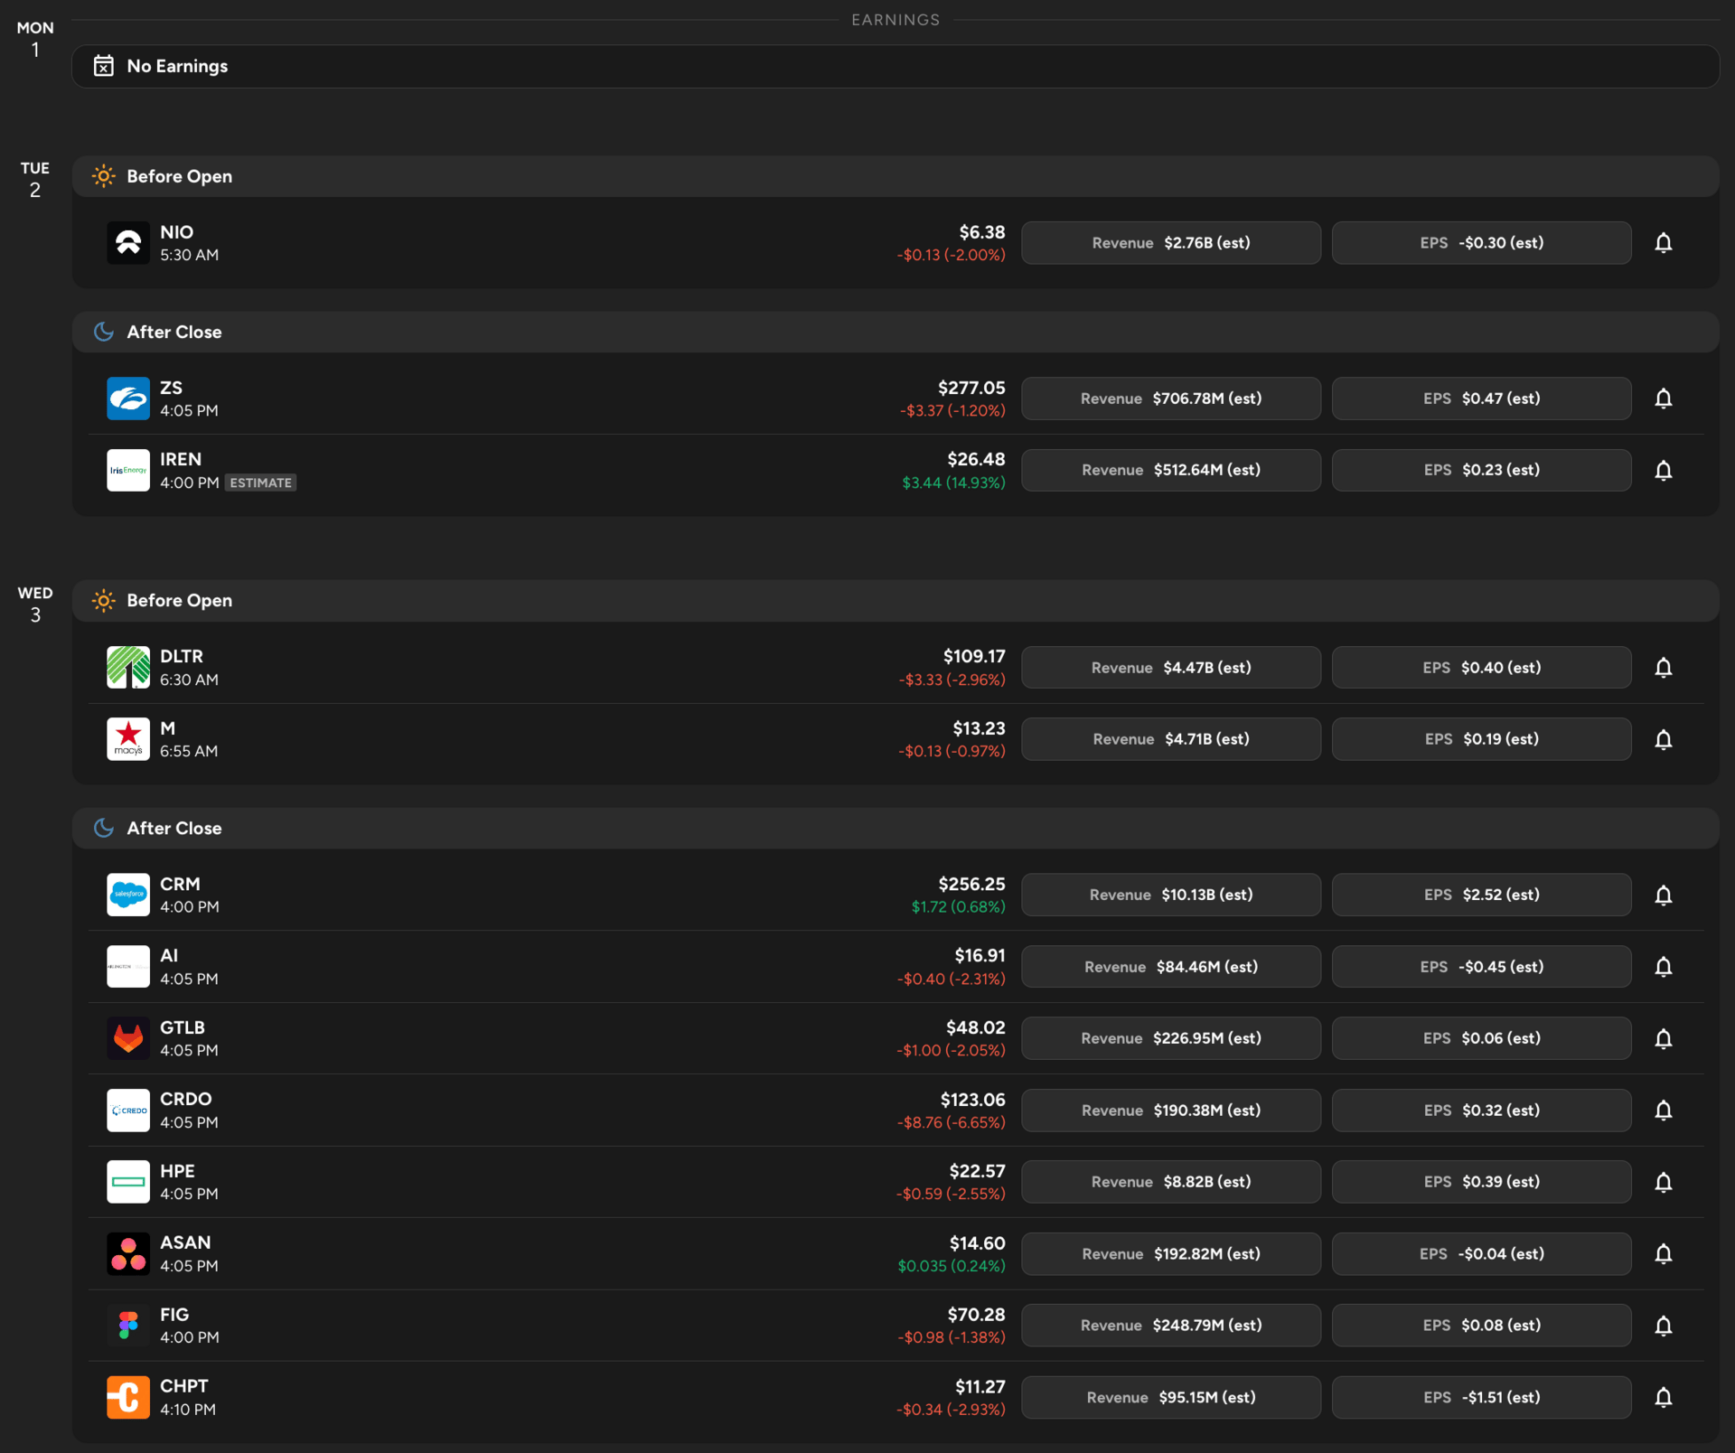Toggle the NIO earnings alert bell
Image resolution: width=1735 pixels, height=1453 pixels.
[x=1663, y=243]
